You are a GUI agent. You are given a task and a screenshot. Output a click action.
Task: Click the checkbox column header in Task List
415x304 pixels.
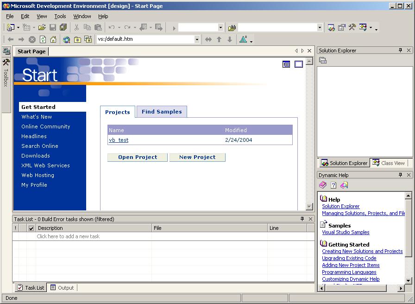[x=31, y=228]
